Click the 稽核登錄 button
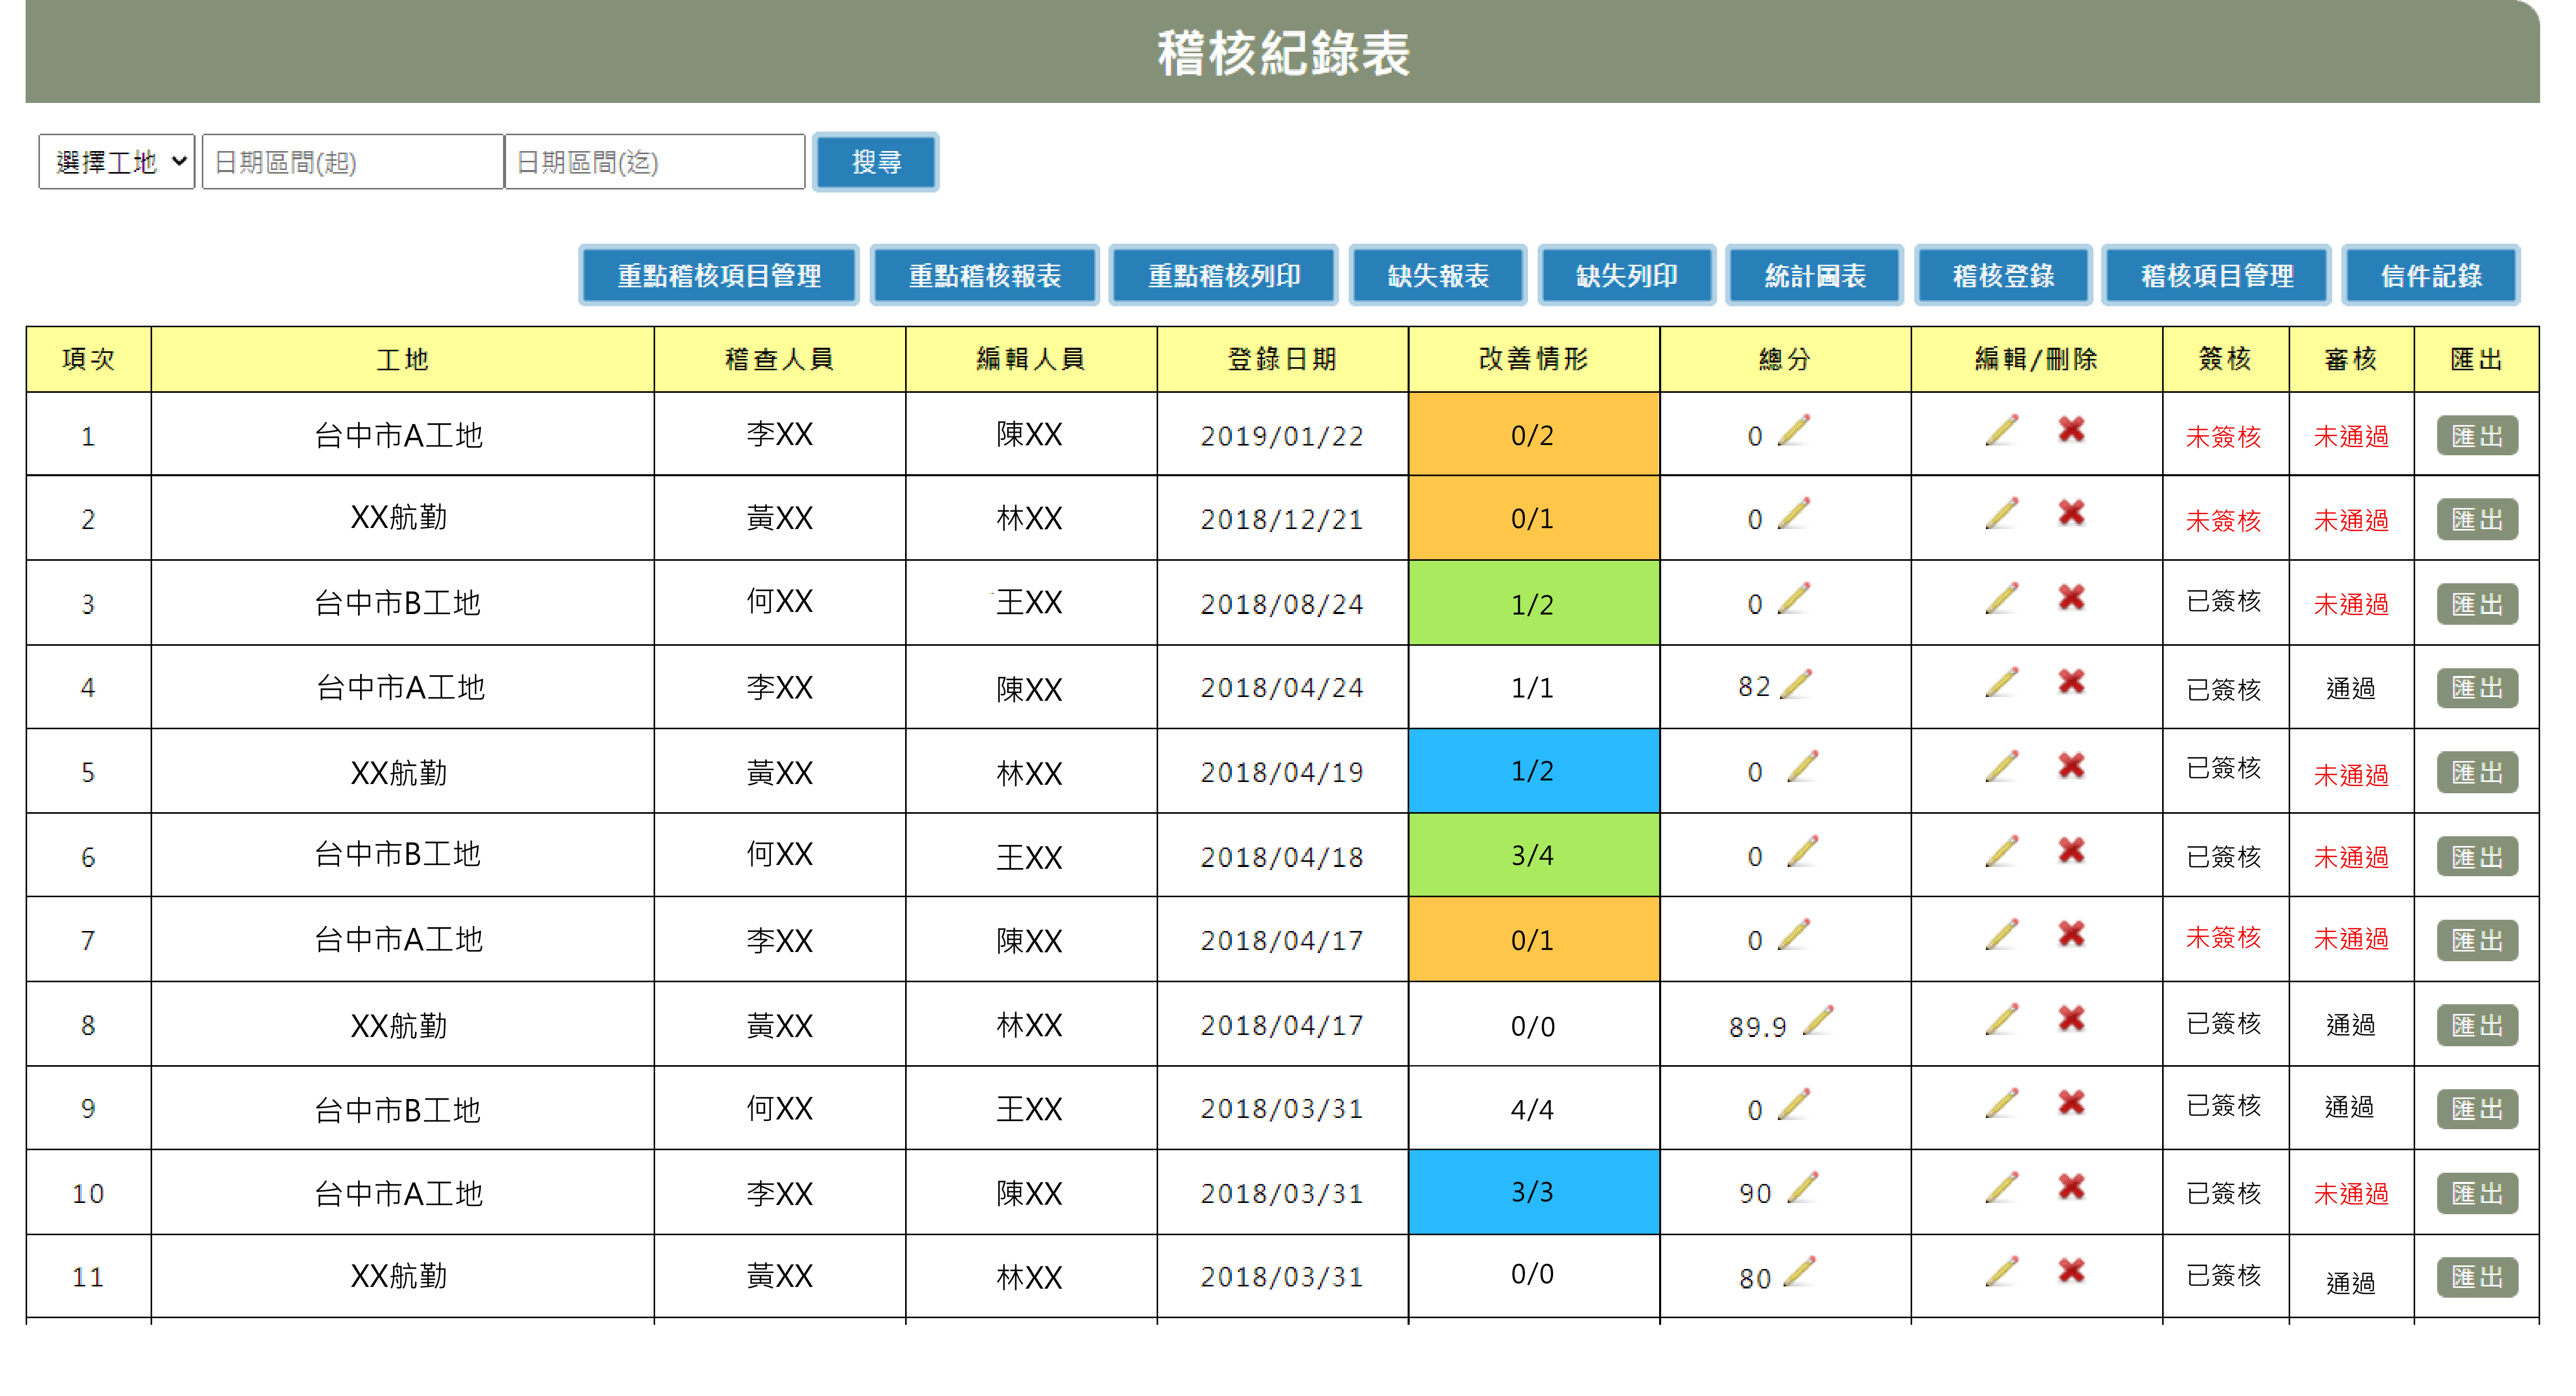 pyautogui.click(x=2003, y=275)
